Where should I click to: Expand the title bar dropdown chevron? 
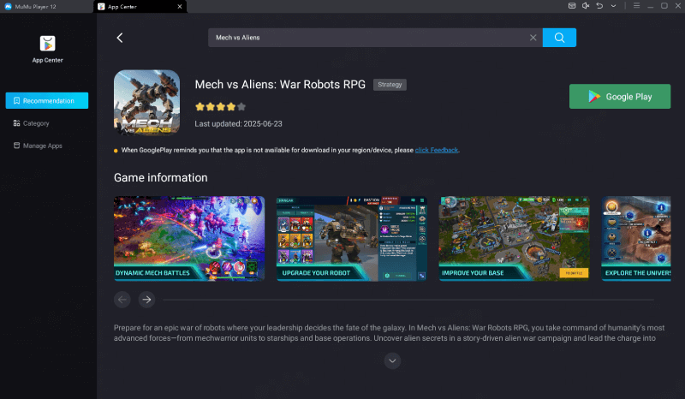[613, 6]
